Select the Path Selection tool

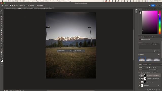(x=2, y=48)
